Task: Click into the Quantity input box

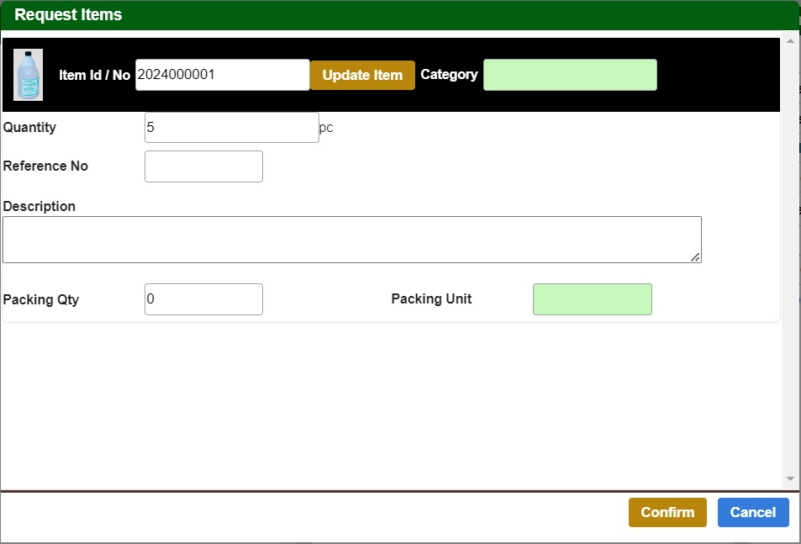Action: 231,128
